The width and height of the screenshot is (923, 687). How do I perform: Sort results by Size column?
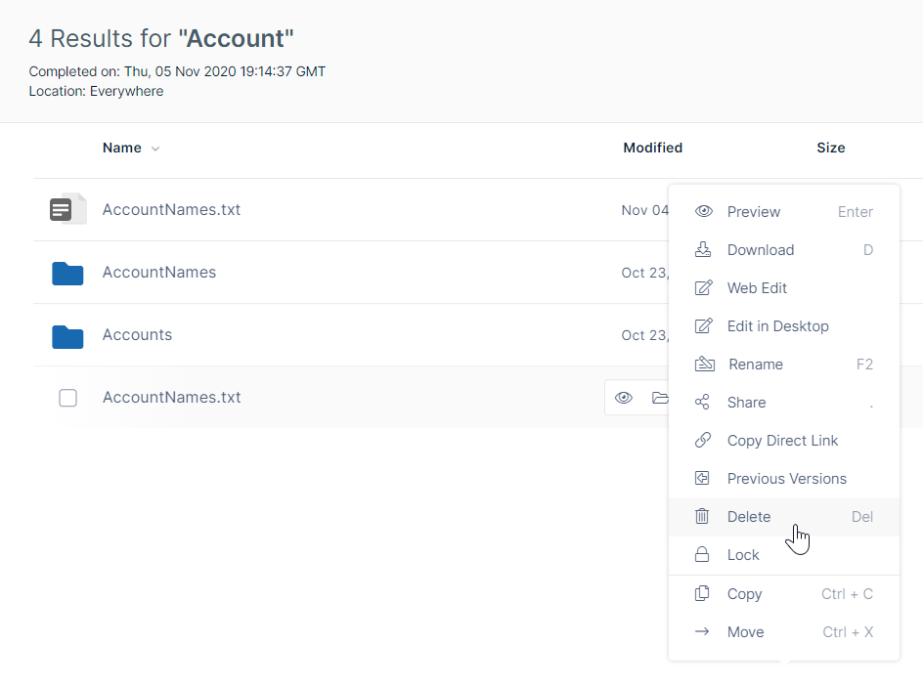tap(830, 149)
